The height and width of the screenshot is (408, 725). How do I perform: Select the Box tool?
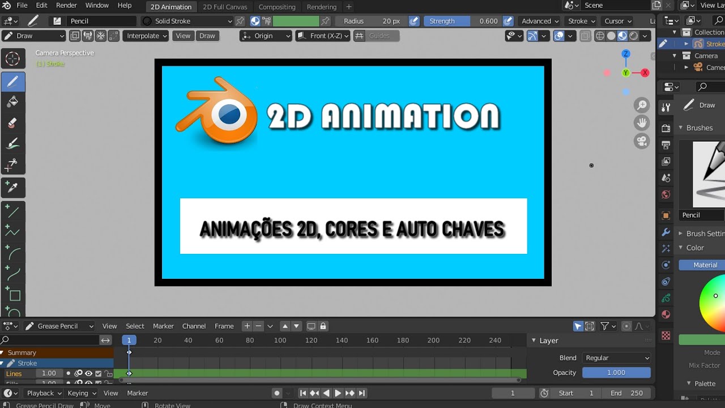click(x=12, y=295)
